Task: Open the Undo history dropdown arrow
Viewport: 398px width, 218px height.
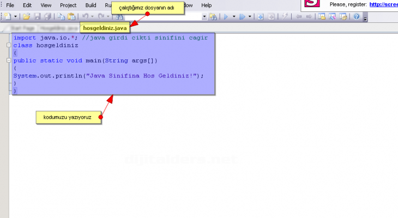Action: (x=92, y=17)
